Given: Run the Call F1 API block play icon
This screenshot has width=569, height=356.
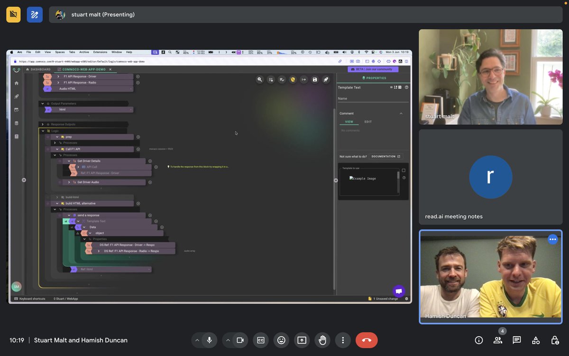Looking at the screenshot, I should coord(138,149).
